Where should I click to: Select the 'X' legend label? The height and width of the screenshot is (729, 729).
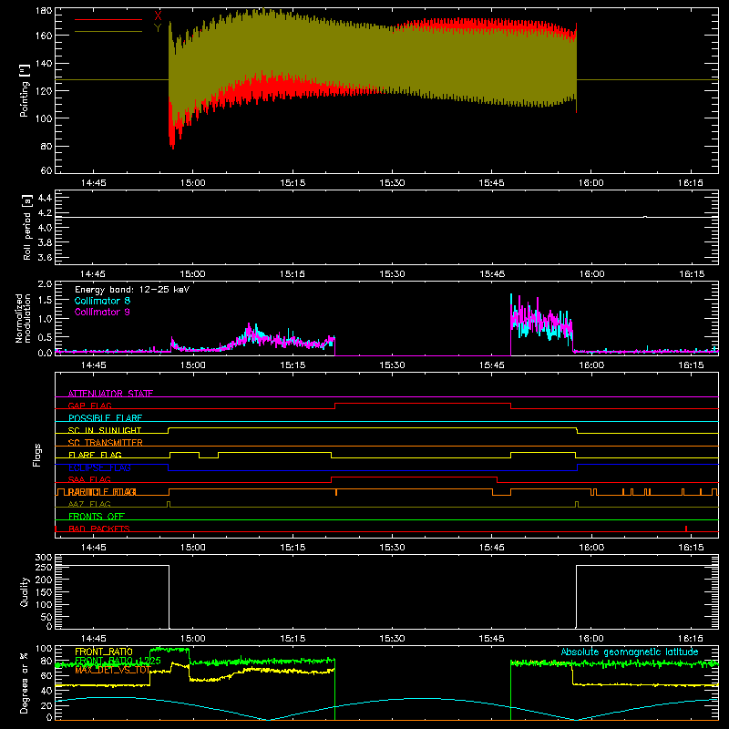(158, 15)
